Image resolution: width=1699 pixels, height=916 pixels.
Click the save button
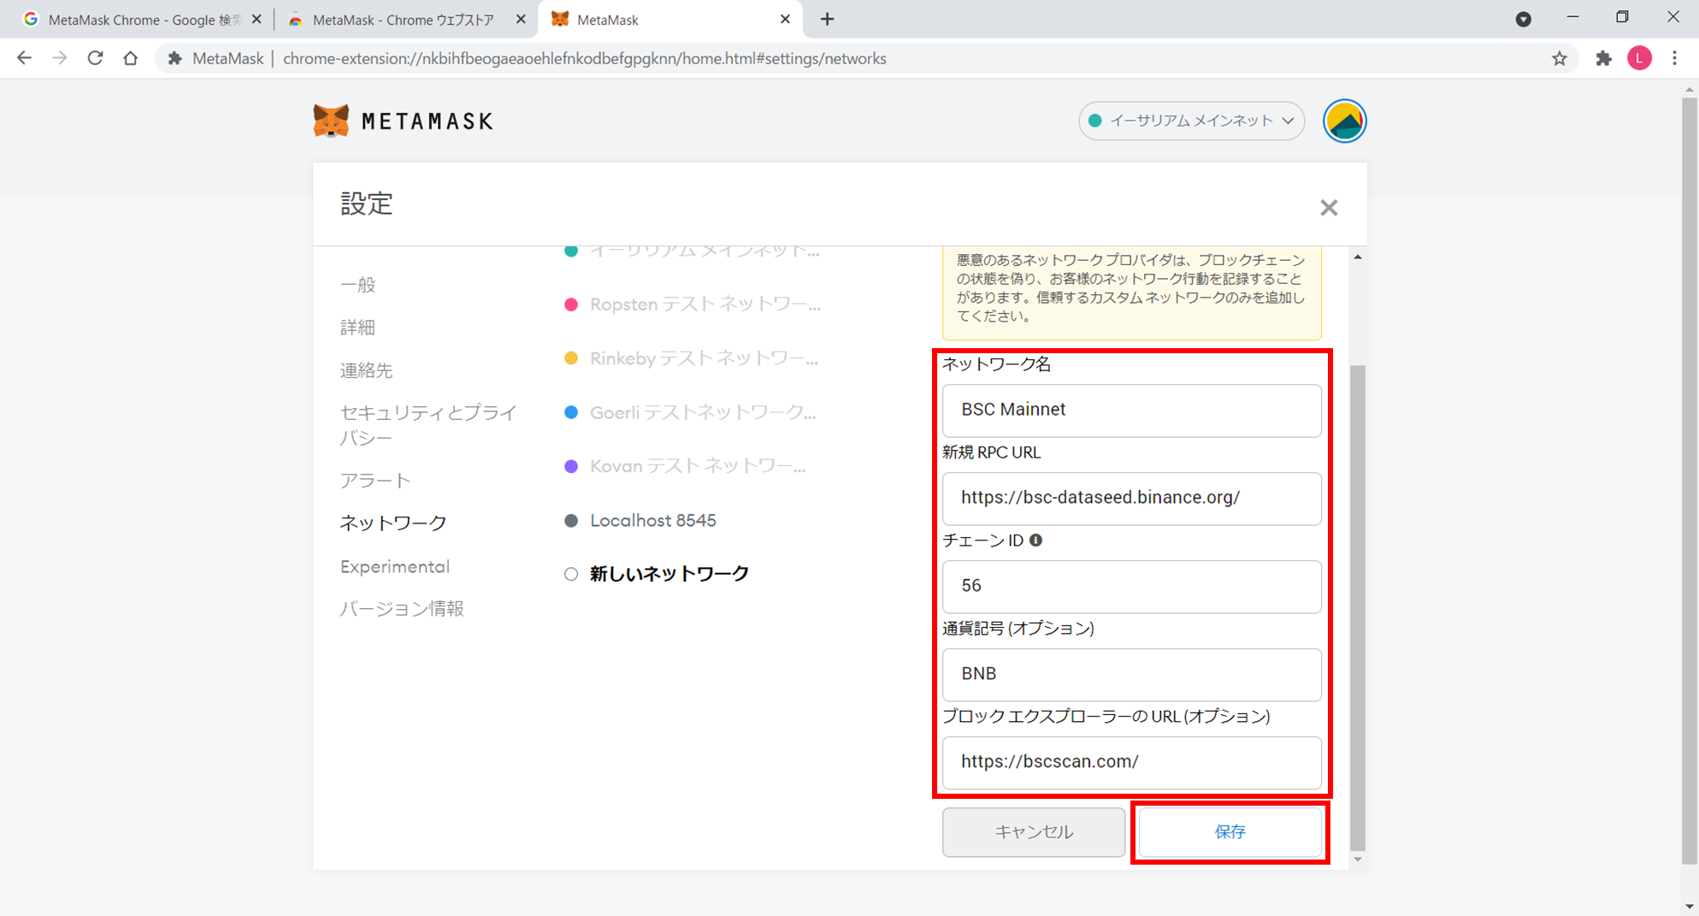(1230, 831)
